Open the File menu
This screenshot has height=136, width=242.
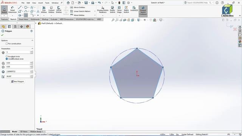(x=23, y=3)
